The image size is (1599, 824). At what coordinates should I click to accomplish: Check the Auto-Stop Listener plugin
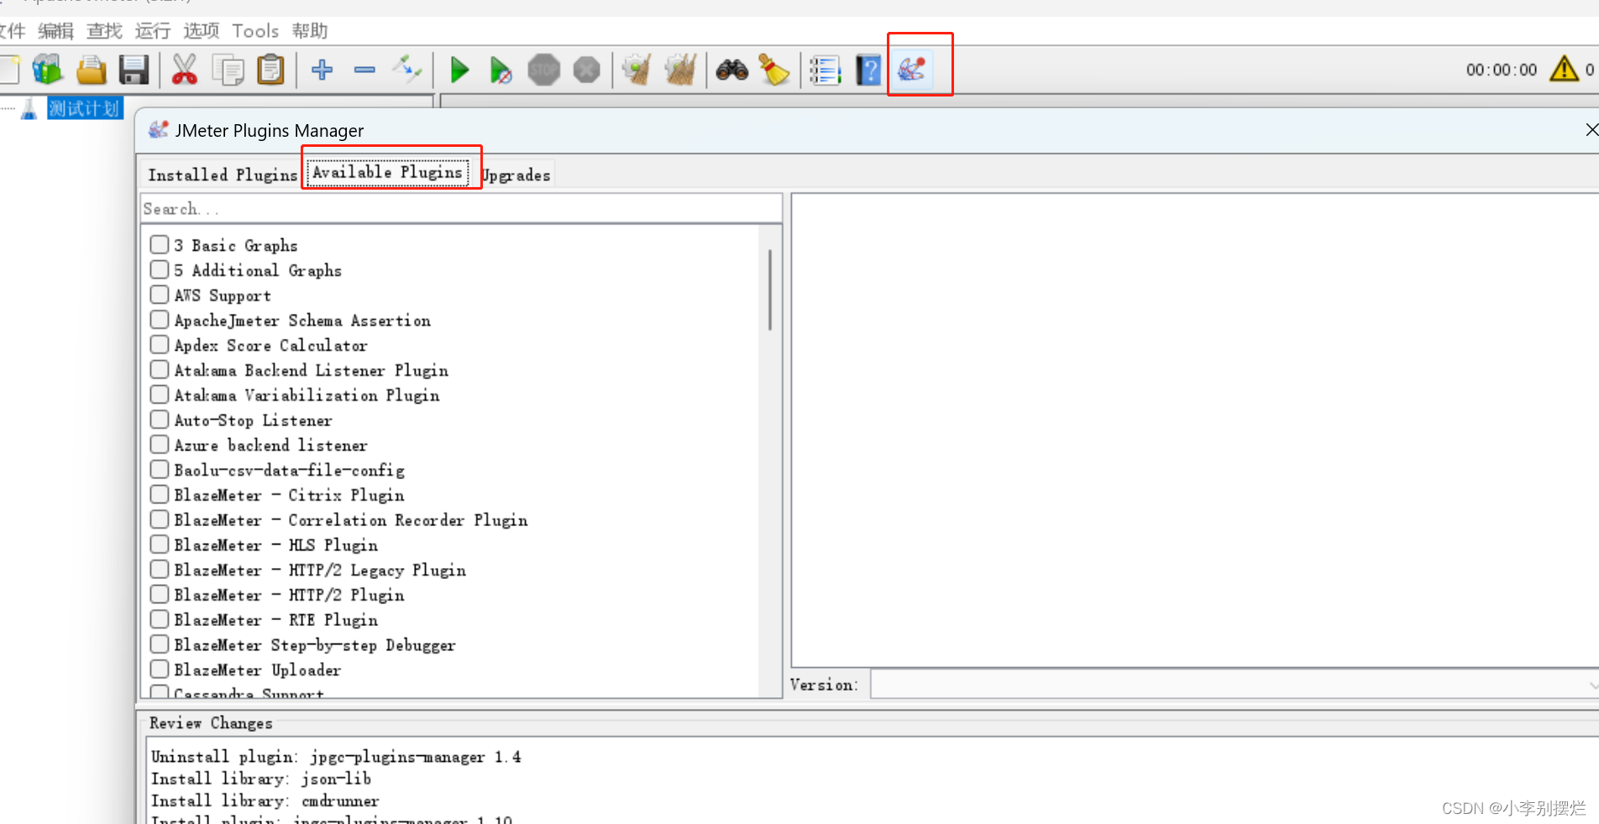click(160, 420)
